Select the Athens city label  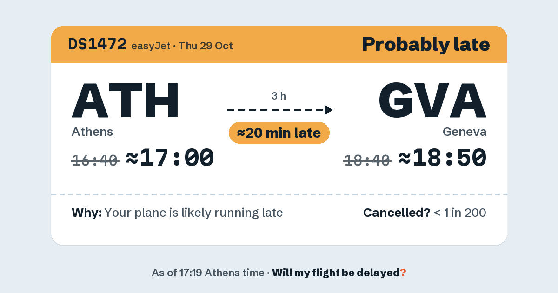point(92,132)
